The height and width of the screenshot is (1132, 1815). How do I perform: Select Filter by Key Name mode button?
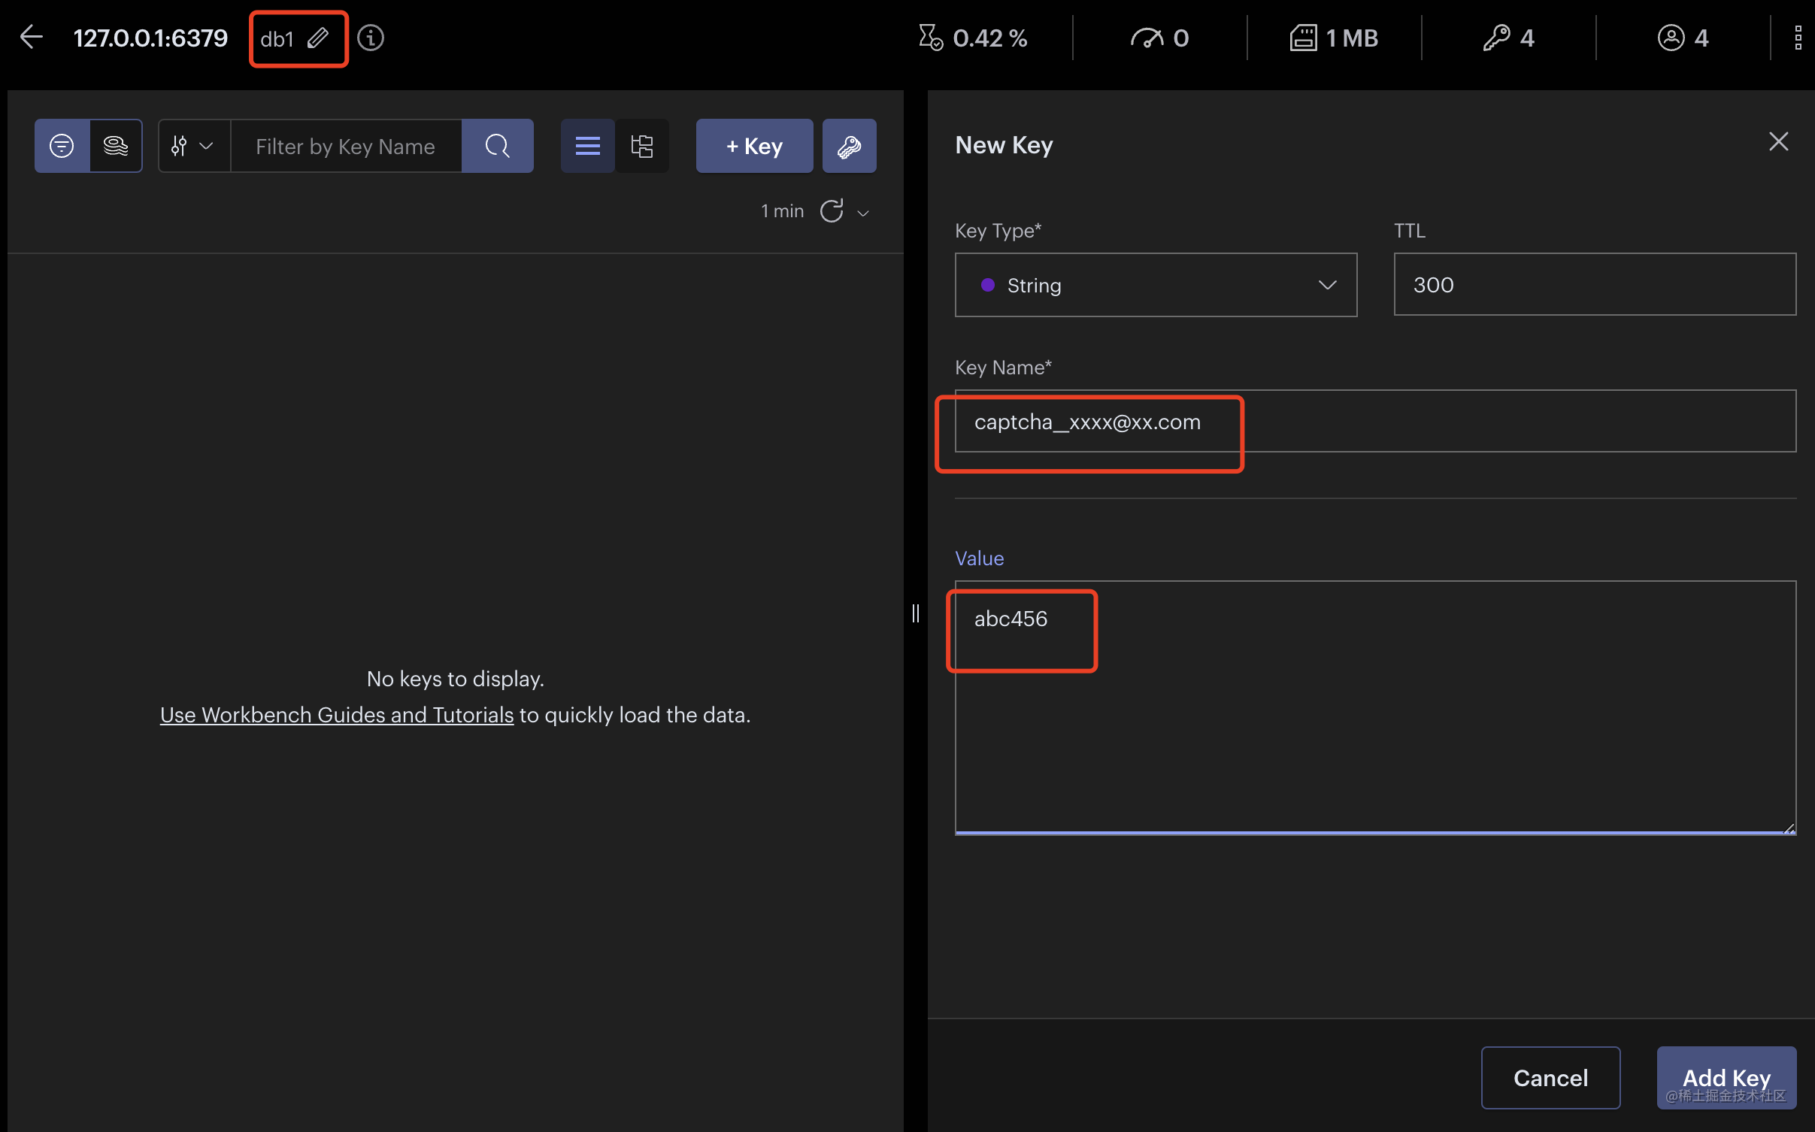(x=62, y=146)
